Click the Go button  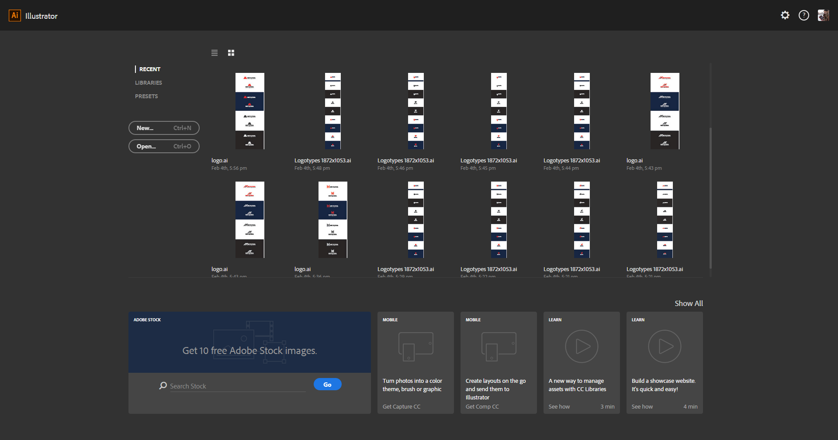[327, 384]
